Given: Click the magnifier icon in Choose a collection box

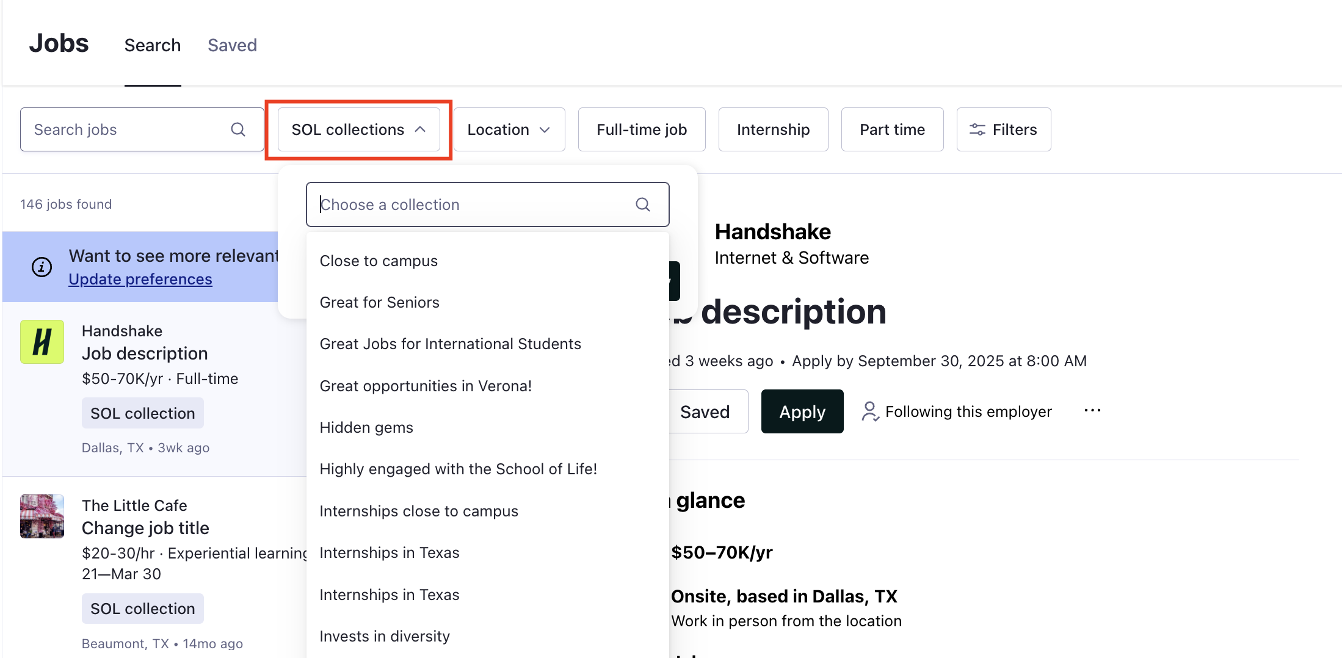Looking at the screenshot, I should (642, 204).
